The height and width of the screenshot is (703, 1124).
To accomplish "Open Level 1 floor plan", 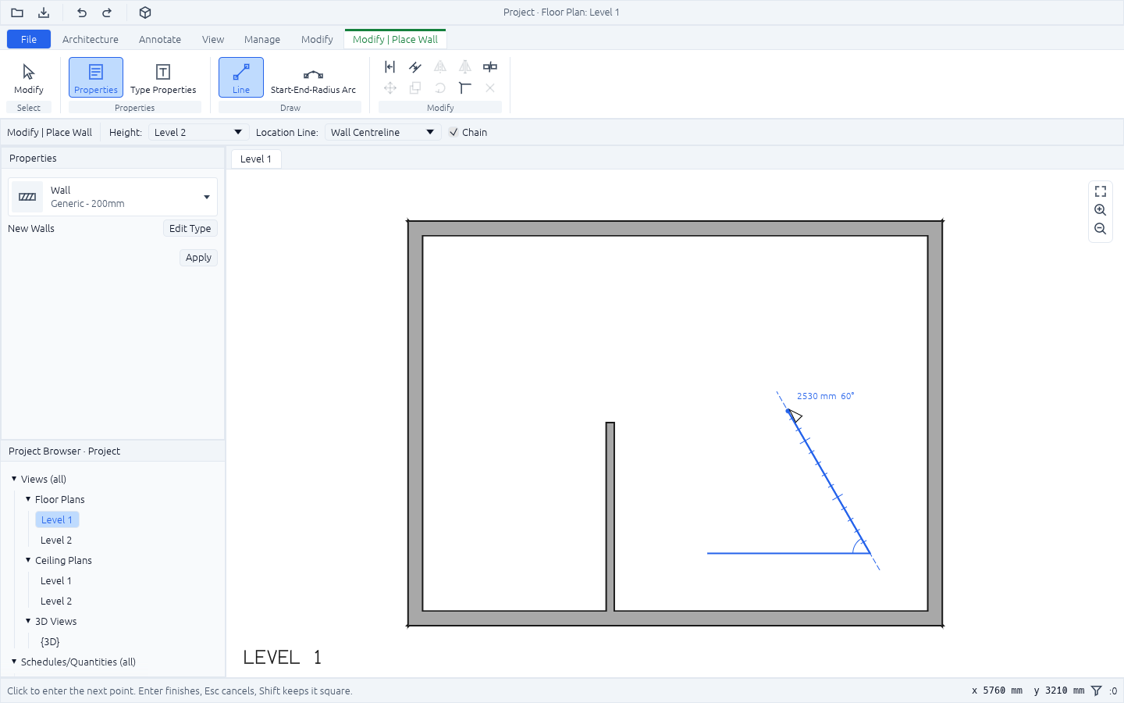I will pyautogui.click(x=57, y=519).
